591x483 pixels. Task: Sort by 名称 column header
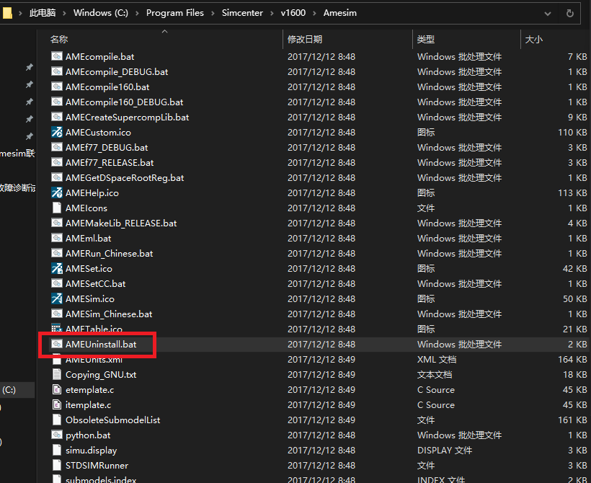(x=59, y=39)
